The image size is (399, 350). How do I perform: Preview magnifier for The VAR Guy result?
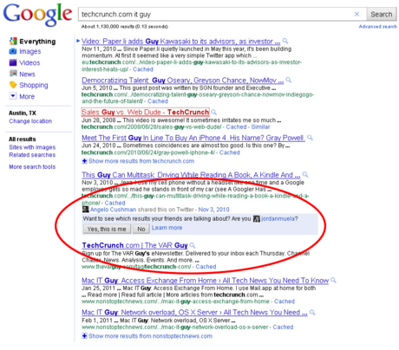(193, 245)
